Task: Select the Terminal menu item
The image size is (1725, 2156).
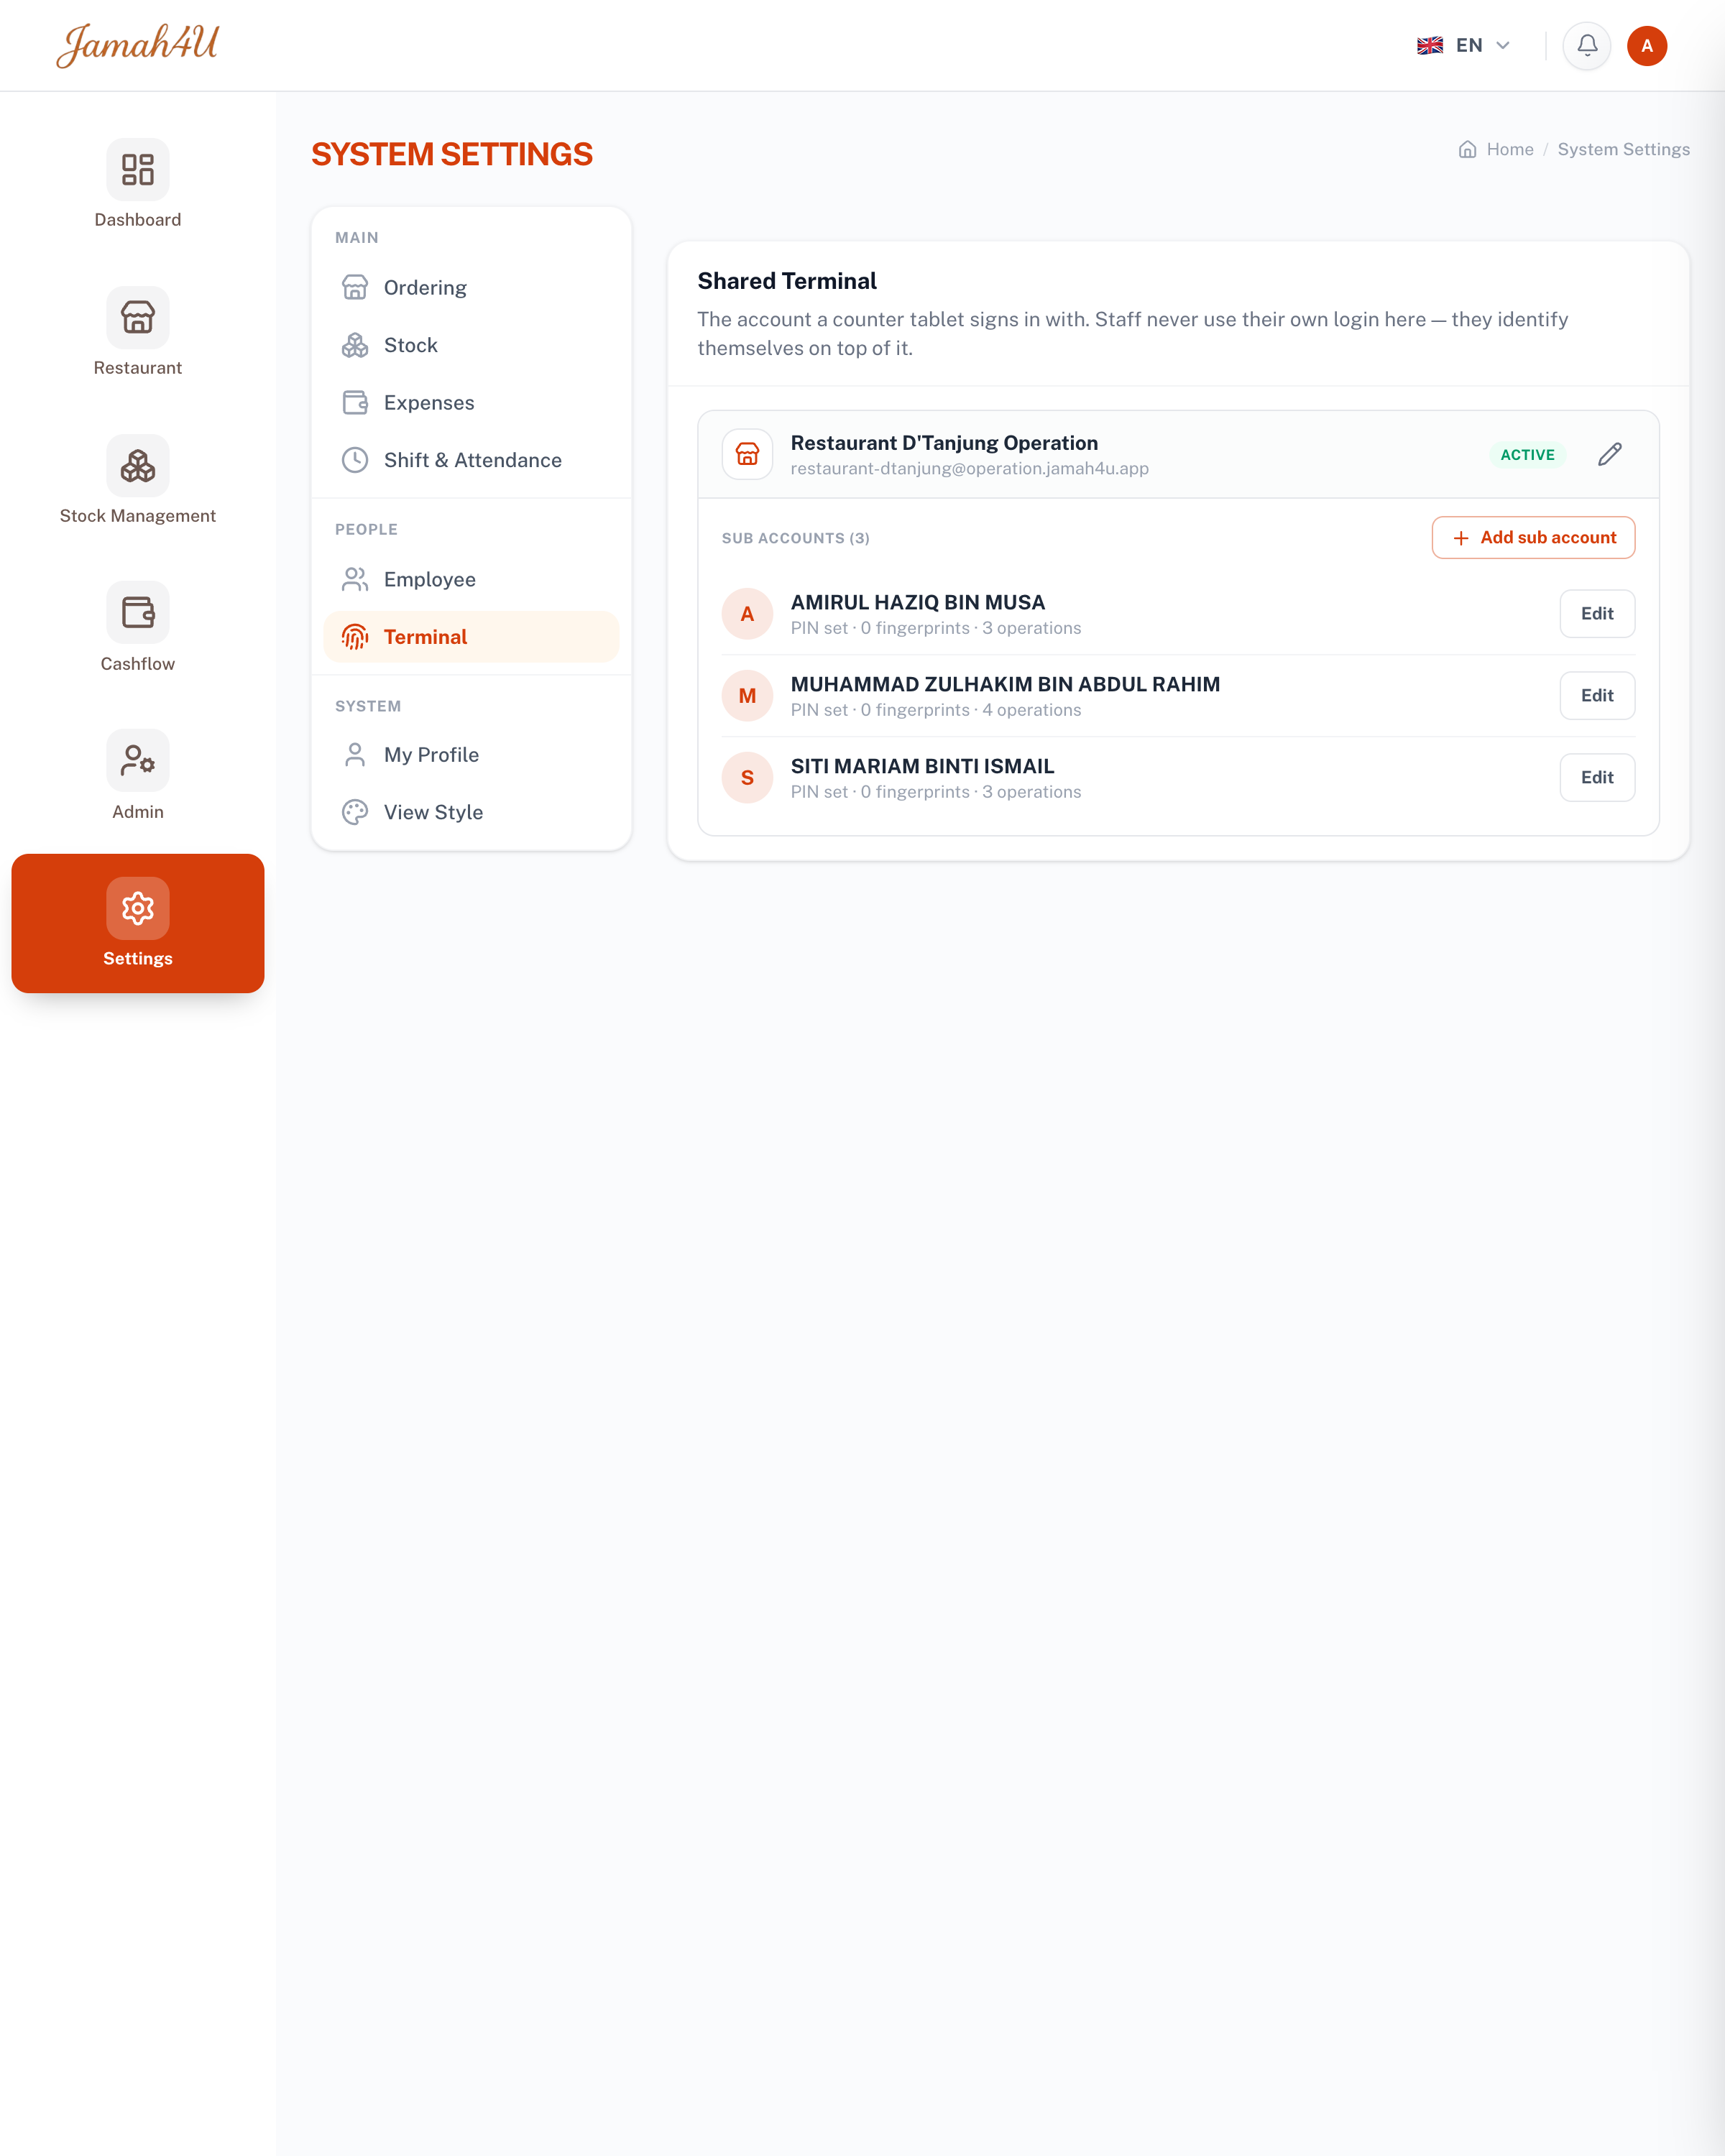Action: 471,637
